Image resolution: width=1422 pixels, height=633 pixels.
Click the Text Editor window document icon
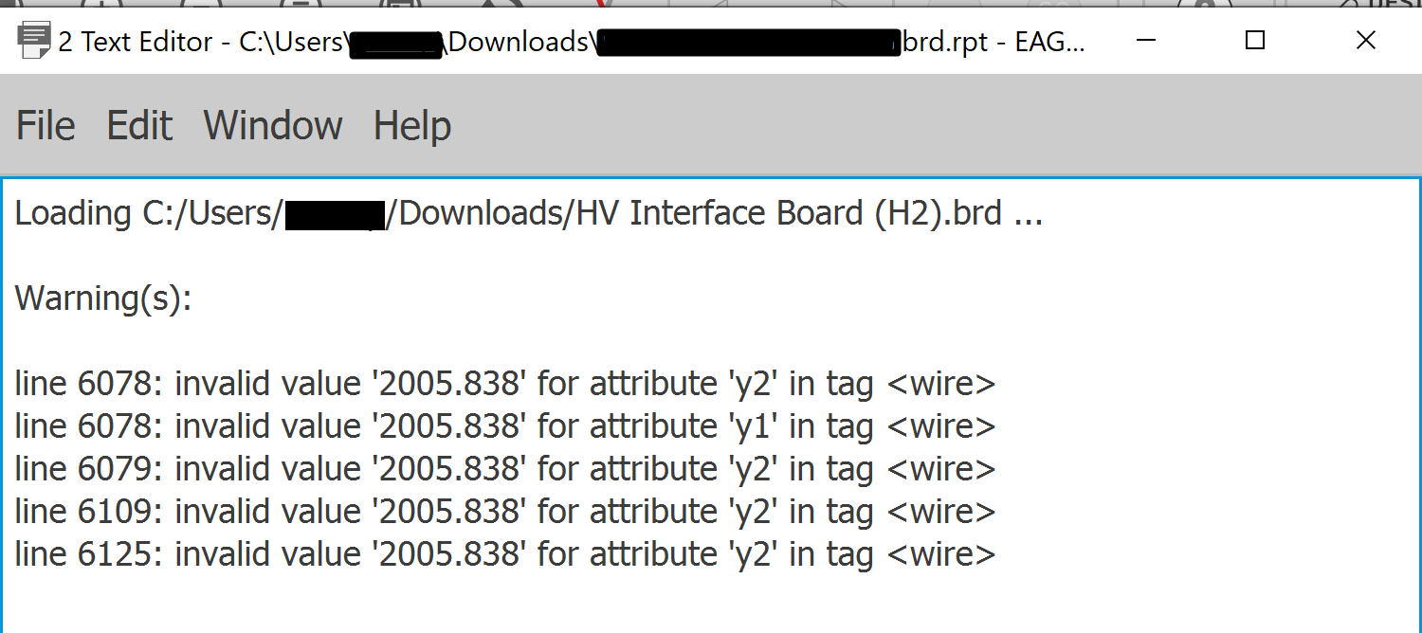[34, 42]
